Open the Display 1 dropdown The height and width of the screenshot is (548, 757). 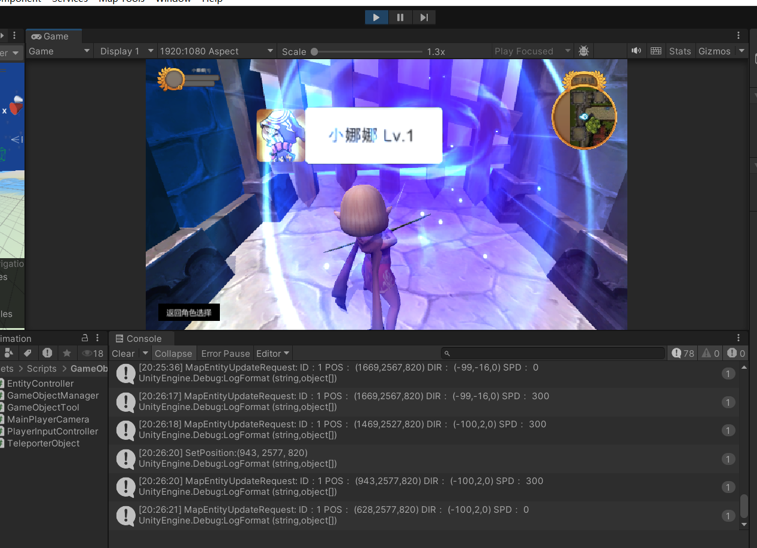pos(125,51)
